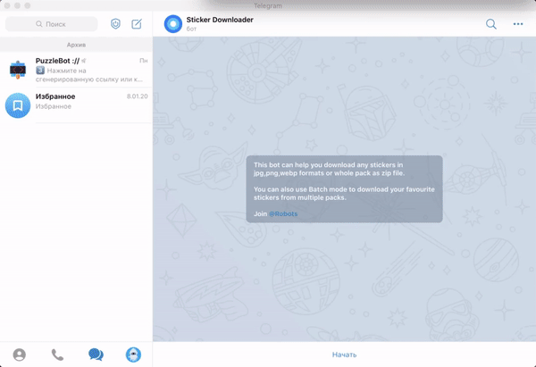Screen dimensions: 536x367
Task: Click the Избранное bookmark avatar
Action: (x=18, y=105)
